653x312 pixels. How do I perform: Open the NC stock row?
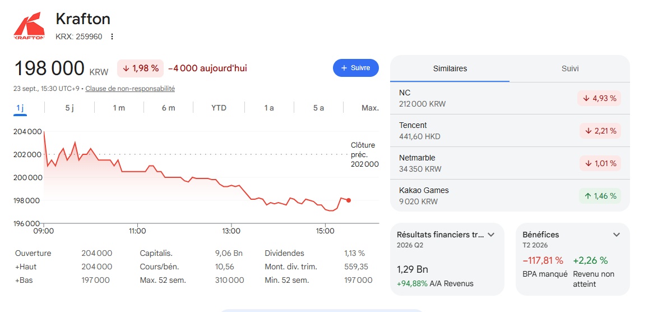coord(510,98)
